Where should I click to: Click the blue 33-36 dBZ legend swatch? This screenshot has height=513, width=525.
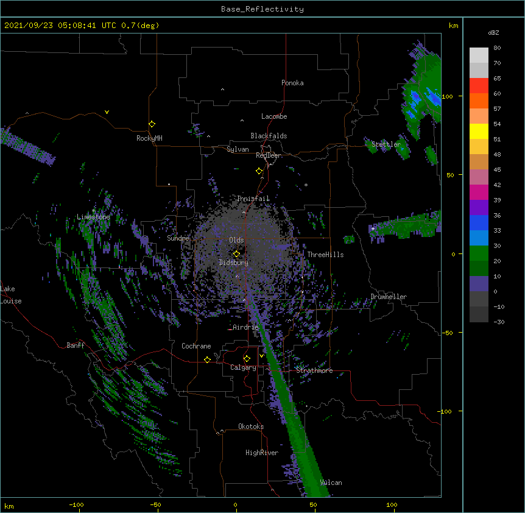[x=479, y=222]
